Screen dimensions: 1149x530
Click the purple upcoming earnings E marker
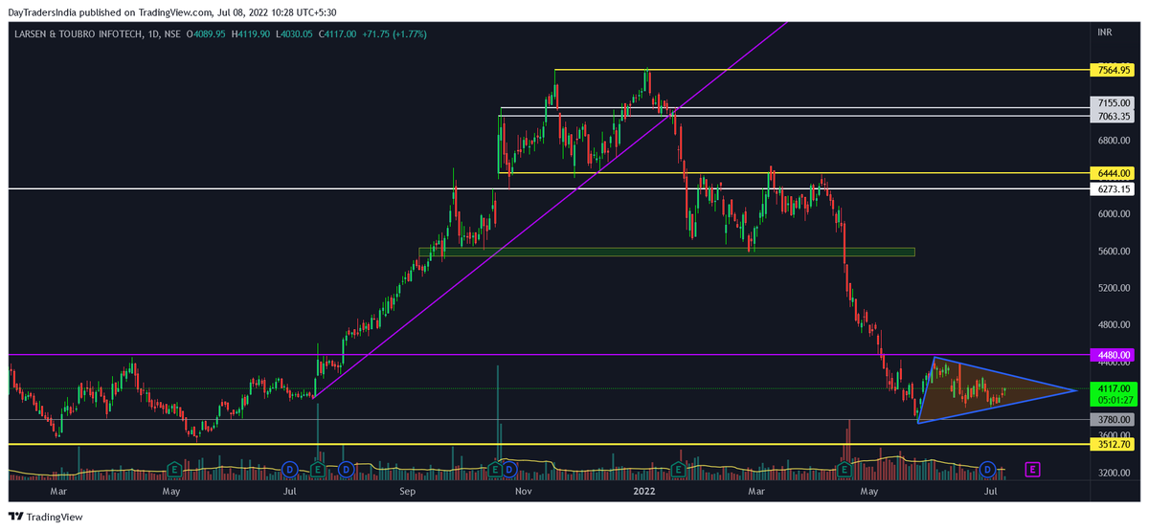(1032, 470)
